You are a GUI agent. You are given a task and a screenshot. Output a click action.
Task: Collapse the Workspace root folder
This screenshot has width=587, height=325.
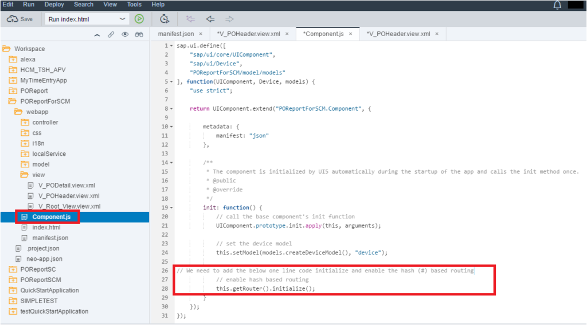6,49
